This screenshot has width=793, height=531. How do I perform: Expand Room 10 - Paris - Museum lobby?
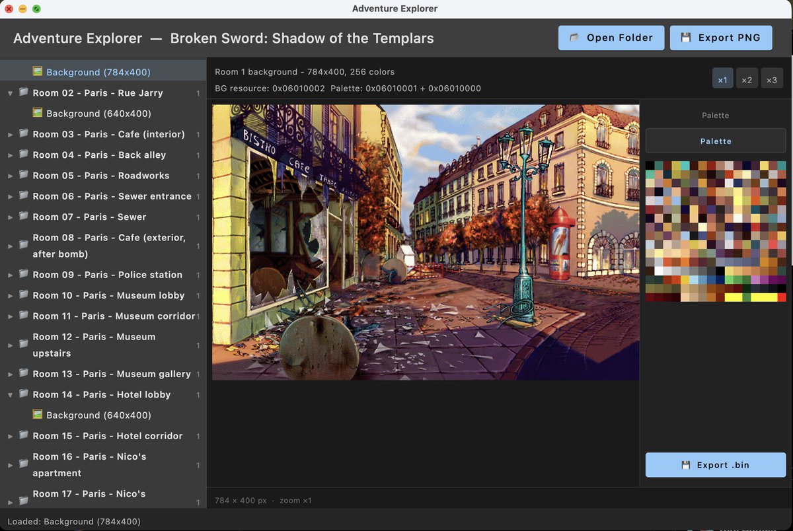[10, 296]
